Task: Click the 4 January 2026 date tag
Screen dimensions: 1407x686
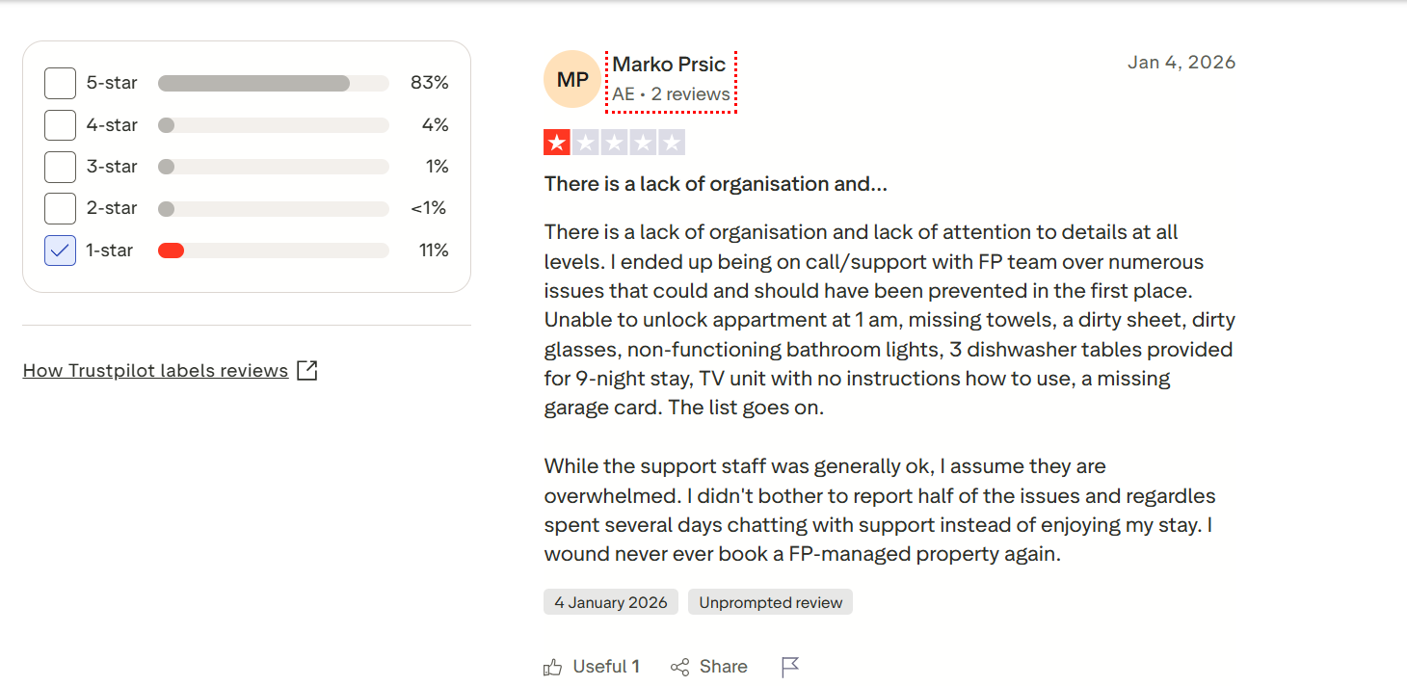Action: 611,602
